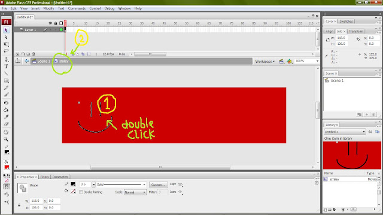The image size is (383, 215).
Task: Click the smiley symbol in edit bar
Action: (62, 61)
